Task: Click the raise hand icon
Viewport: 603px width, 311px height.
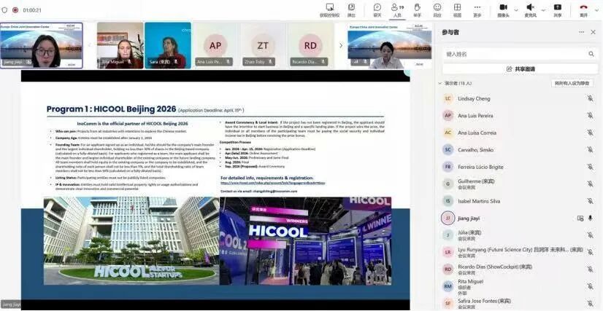Action: coord(417,8)
